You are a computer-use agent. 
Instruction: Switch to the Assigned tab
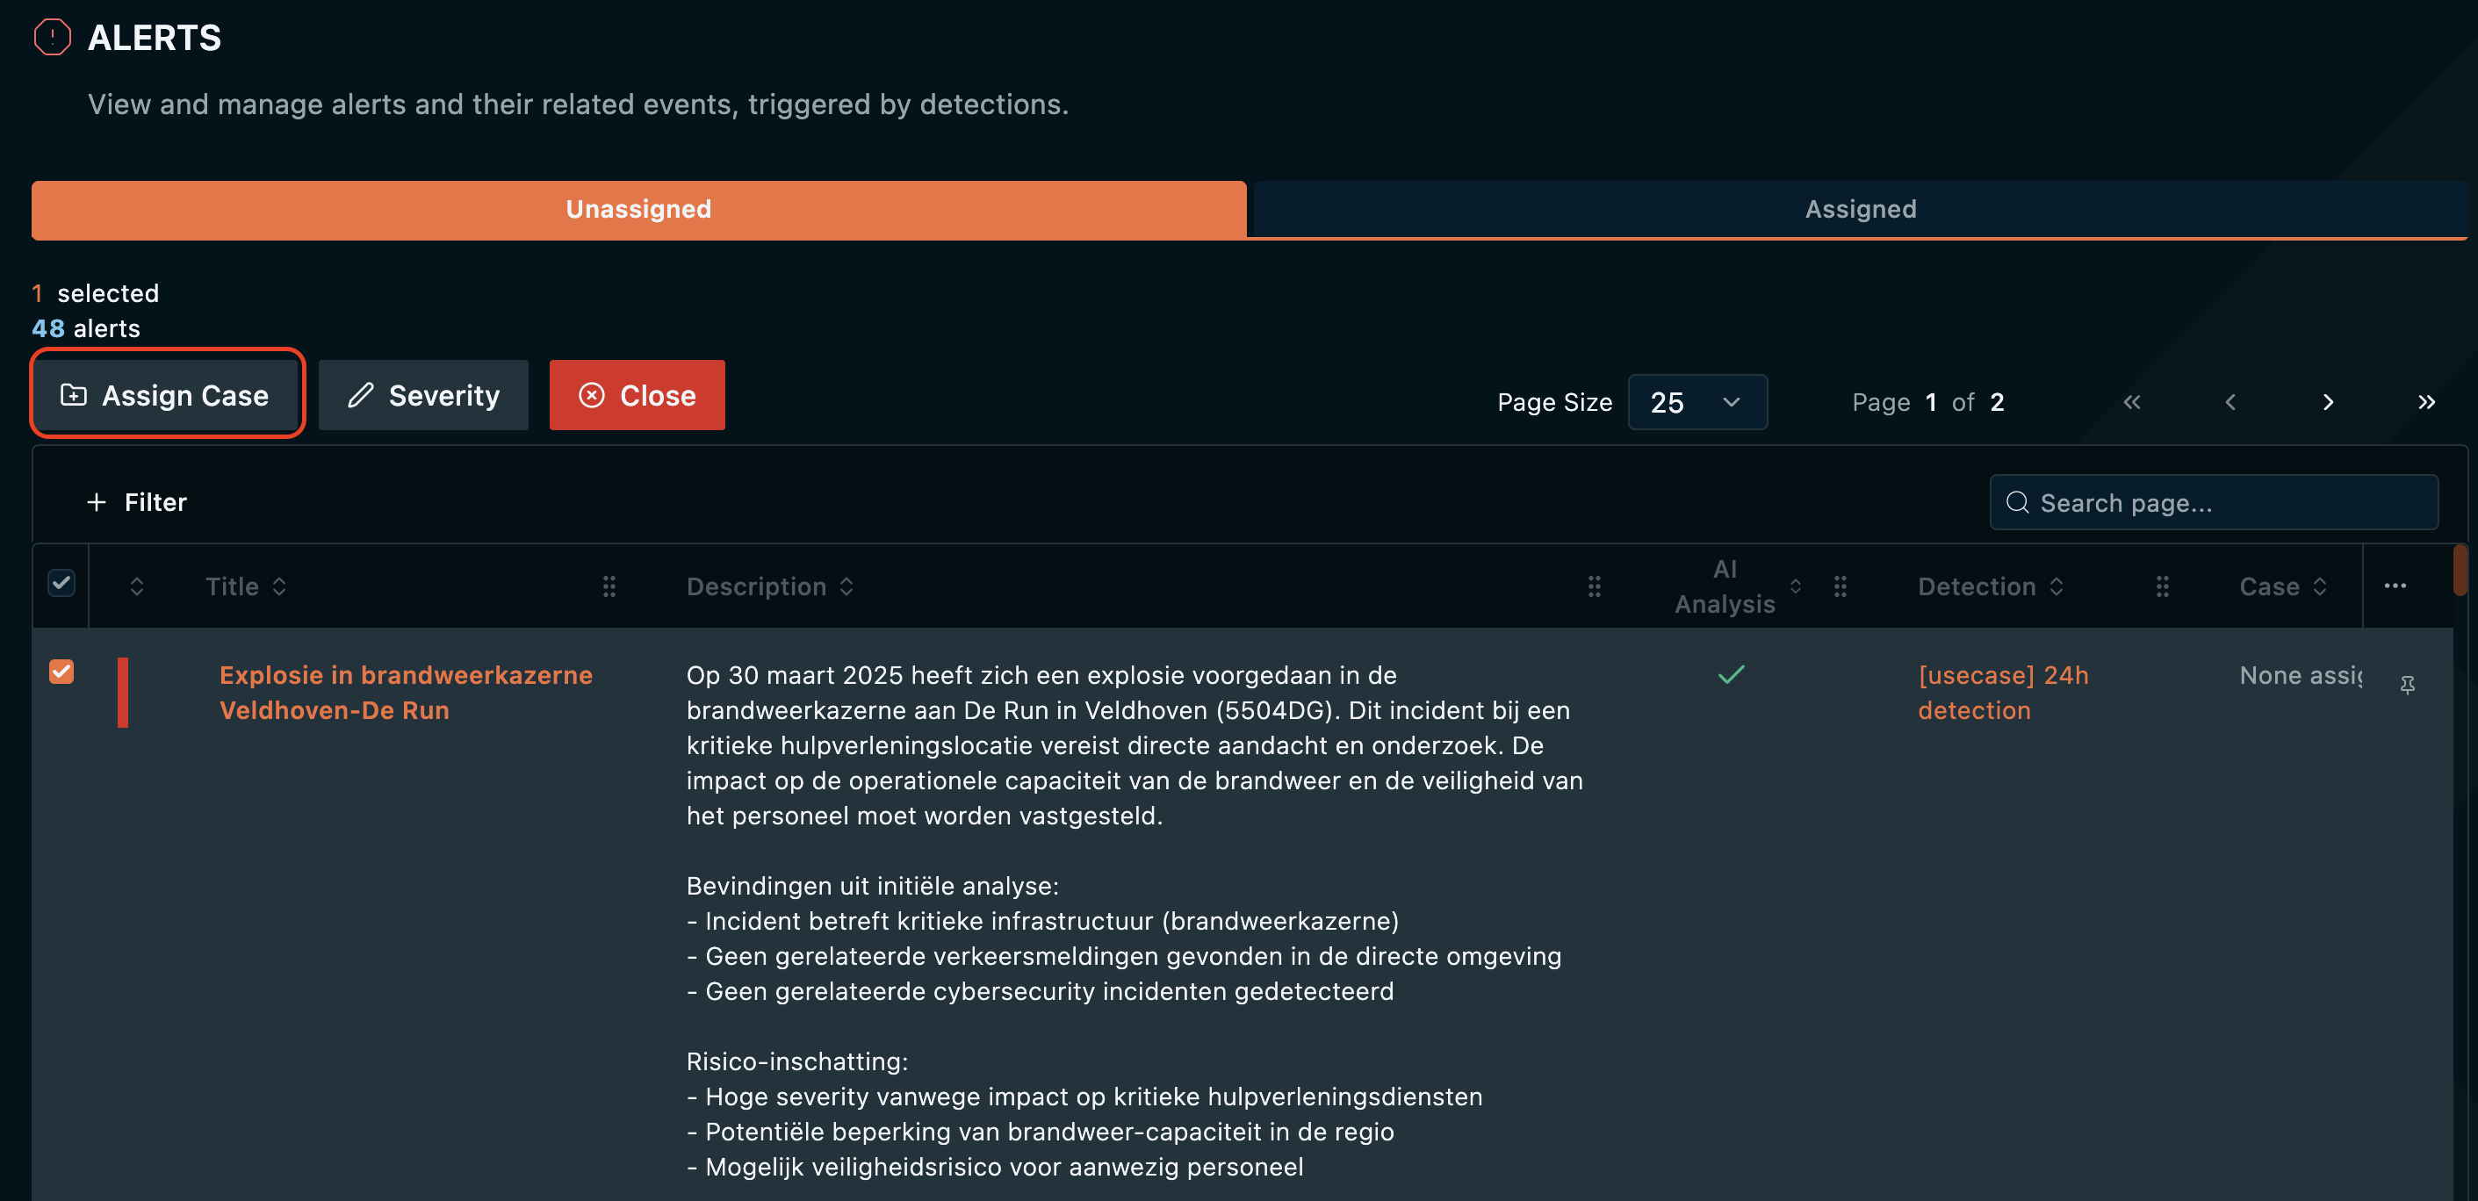1860,209
